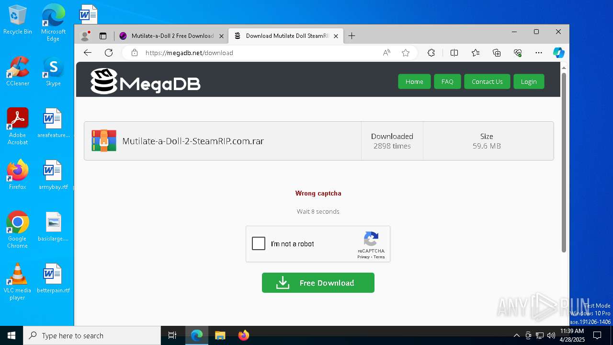Open Firefox from taskbar
Screen dimensions: 613x345
(244, 335)
